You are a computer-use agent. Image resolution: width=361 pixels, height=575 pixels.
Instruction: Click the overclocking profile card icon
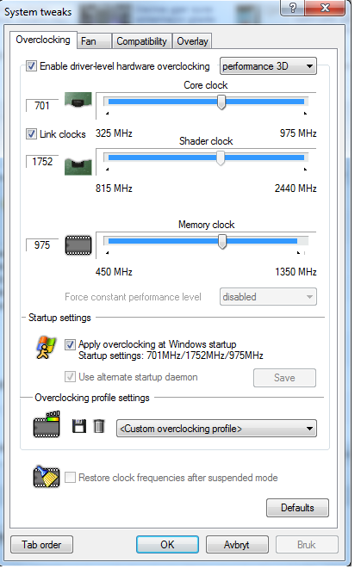(47, 424)
